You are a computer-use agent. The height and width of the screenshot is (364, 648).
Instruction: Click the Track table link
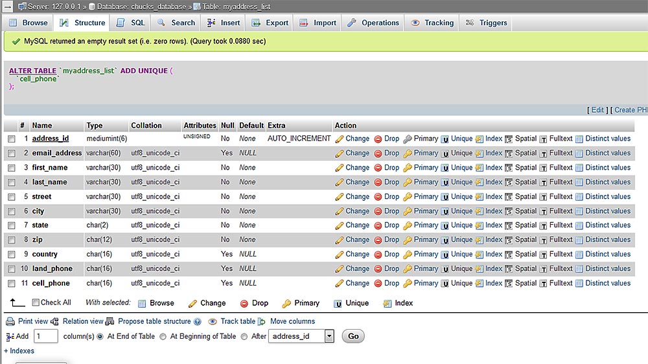[238, 321]
